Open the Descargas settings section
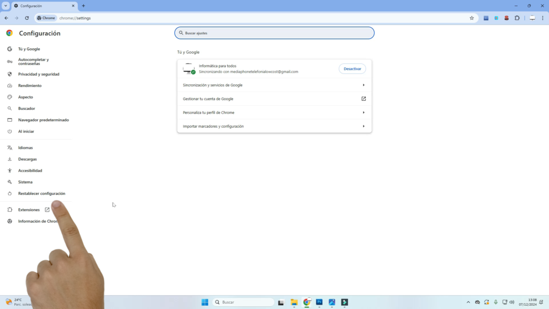Viewport: 549px width, 309px height. tap(27, 159)
